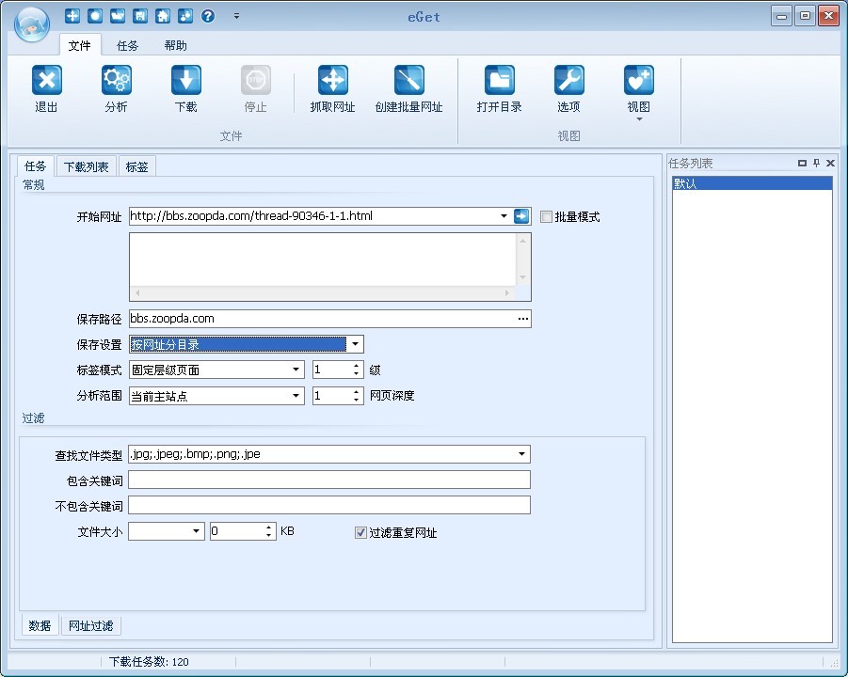Decrease the 标签模式 level spinner

click(356, 373)
